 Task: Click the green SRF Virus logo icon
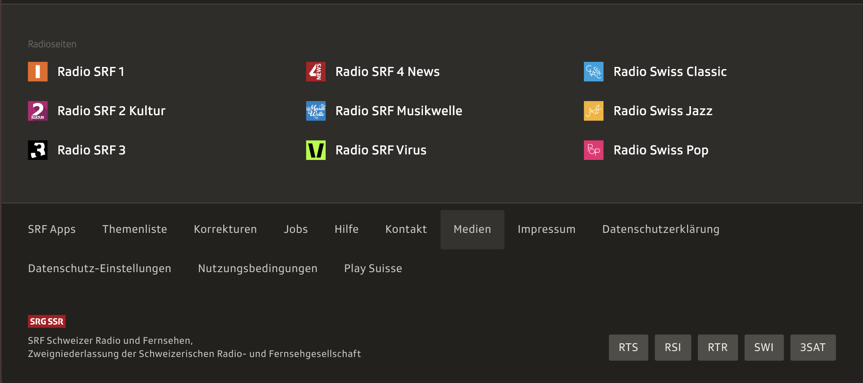pyautogui.click(x=316, y=150)
